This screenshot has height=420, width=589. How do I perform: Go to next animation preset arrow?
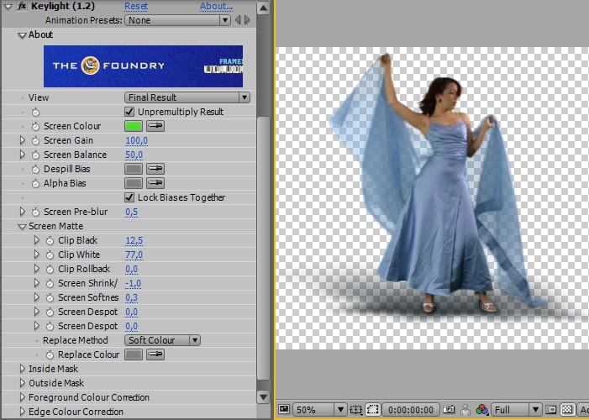point(247,20)
